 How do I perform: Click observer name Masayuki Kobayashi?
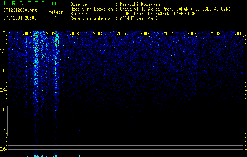point(141,4)
